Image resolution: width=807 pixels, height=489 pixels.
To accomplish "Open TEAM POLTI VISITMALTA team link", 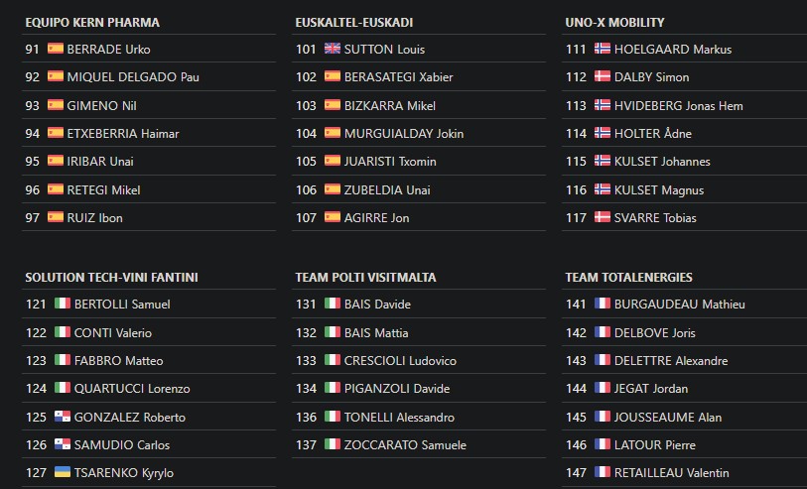I will pyautogui.click(x=365, y=278).
